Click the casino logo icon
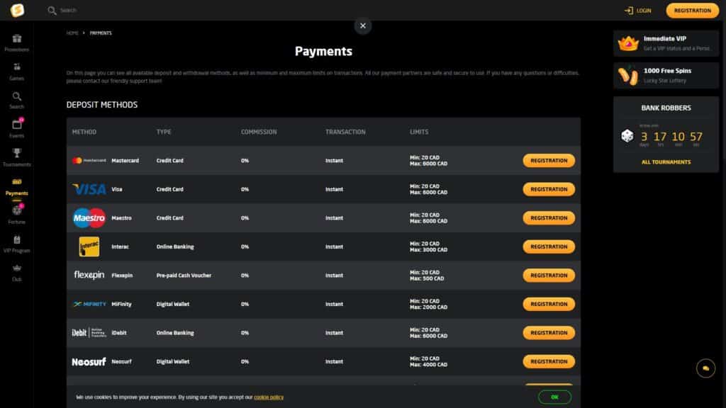The width and height of the screenshot is (726, 408). tap(17, 10)
